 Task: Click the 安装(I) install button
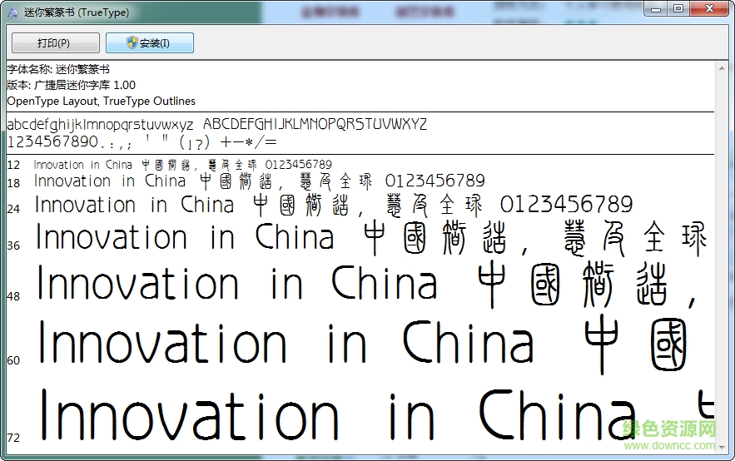(x=150, y=43)
